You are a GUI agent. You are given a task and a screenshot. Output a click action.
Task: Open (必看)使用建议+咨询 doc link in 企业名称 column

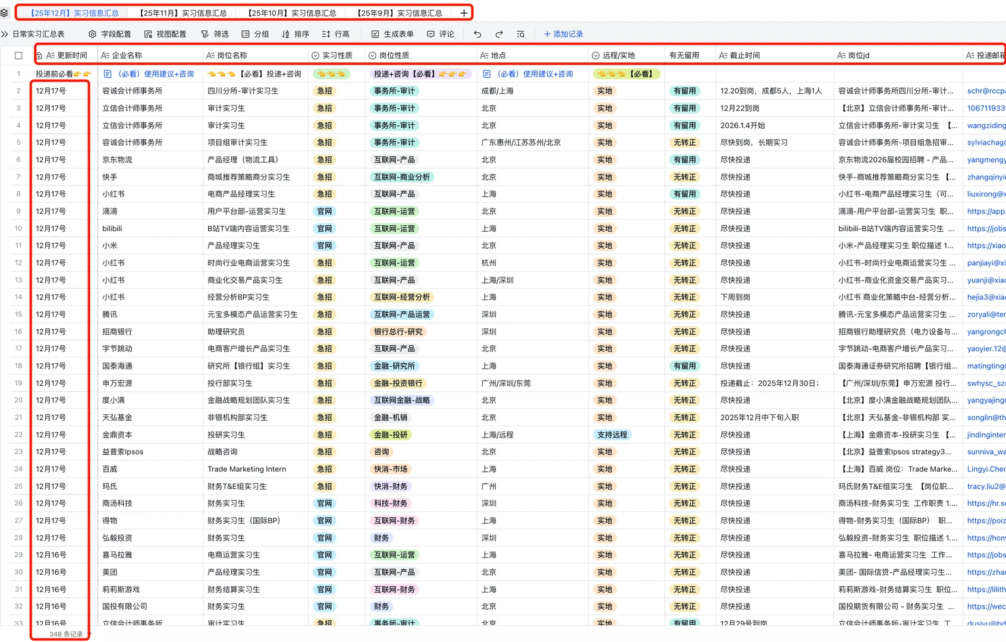tap(149, 74)
